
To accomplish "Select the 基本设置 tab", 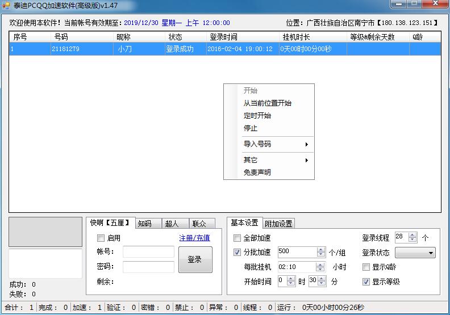I will [x=244, y=222].
